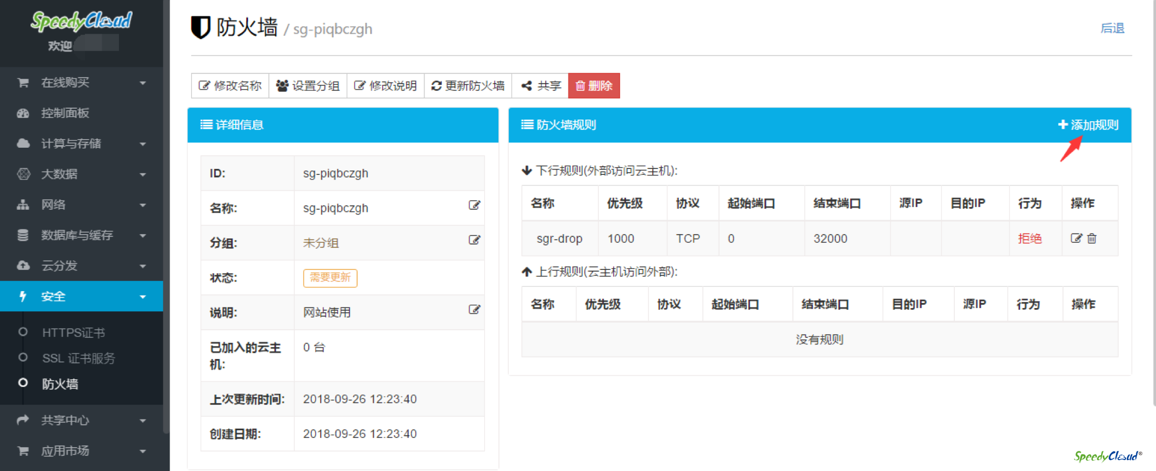Viewport: 1156px width, 471px height.
Task: Click the 设置分组 button
Action: point(308,85)
